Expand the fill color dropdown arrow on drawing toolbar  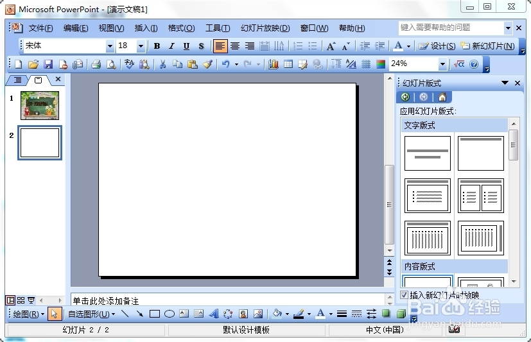pos(287,314)
